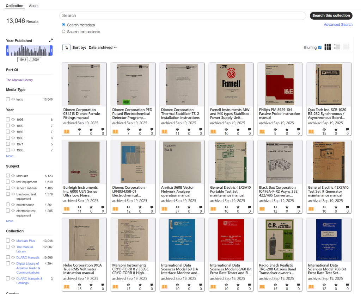The image size is (361, 294).
Task: Open General Electric 4EX7A10 Test Set title
Action: (328, 192)
